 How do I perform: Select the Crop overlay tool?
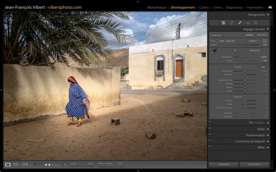click(x=232, y=23)
